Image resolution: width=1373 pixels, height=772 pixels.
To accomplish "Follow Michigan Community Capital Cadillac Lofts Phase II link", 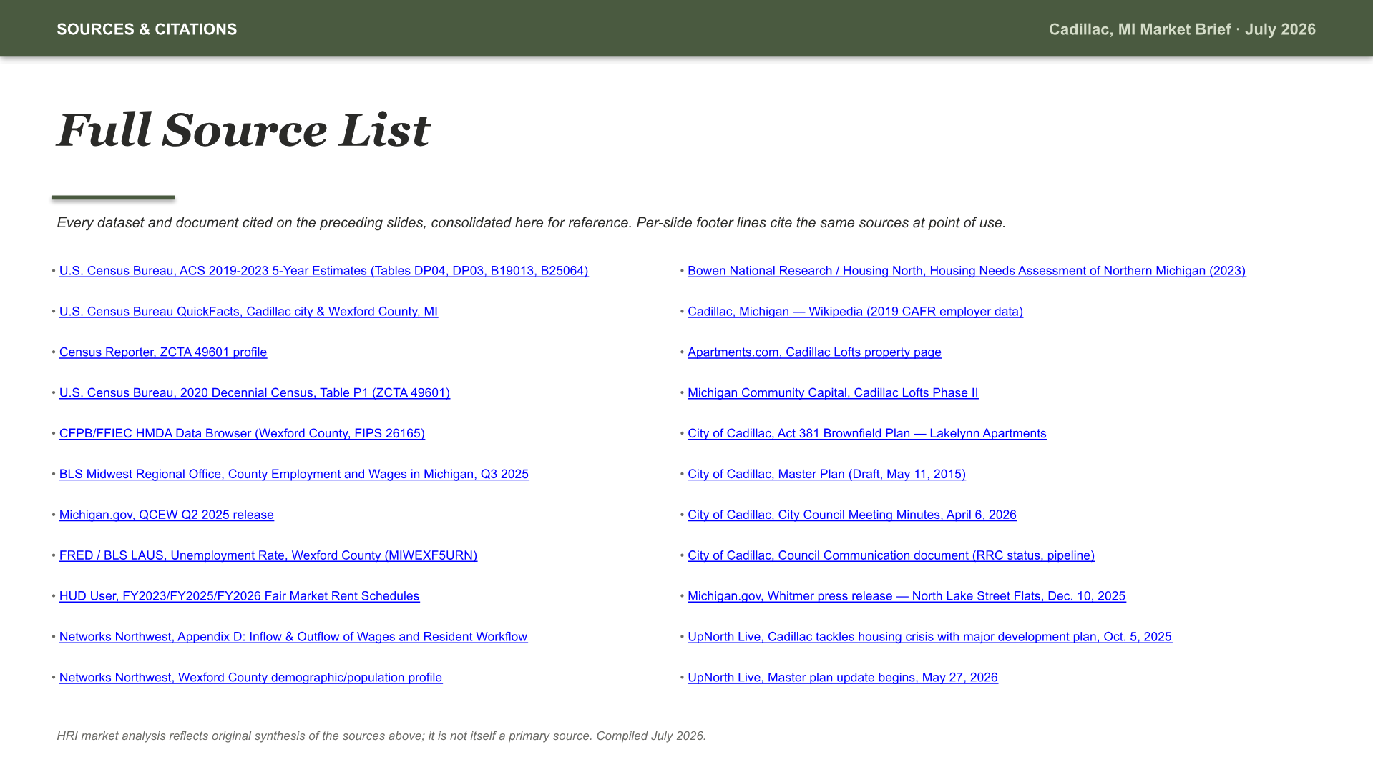I will pyautogui.click(x=833, y=393).
